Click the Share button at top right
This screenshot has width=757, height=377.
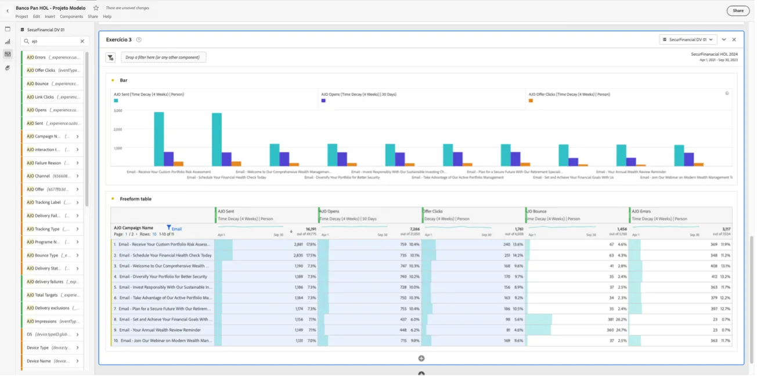click(x=738, y=10)
